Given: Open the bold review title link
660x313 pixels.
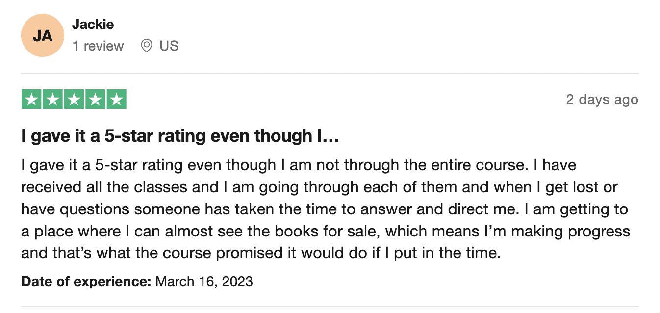Looking at the screenshot, I should tap(180, 136).
